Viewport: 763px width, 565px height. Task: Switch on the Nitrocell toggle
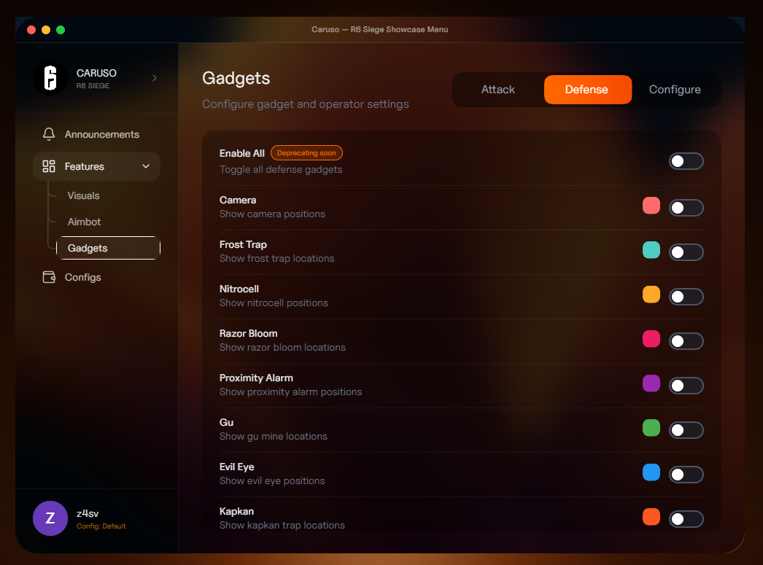pos(686,297)
